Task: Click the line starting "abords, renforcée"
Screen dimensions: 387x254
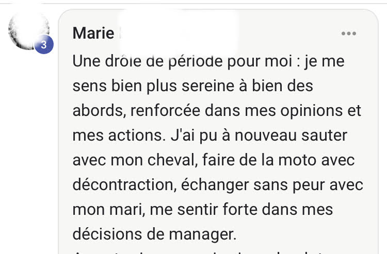Action: click(x=217, y=111)
